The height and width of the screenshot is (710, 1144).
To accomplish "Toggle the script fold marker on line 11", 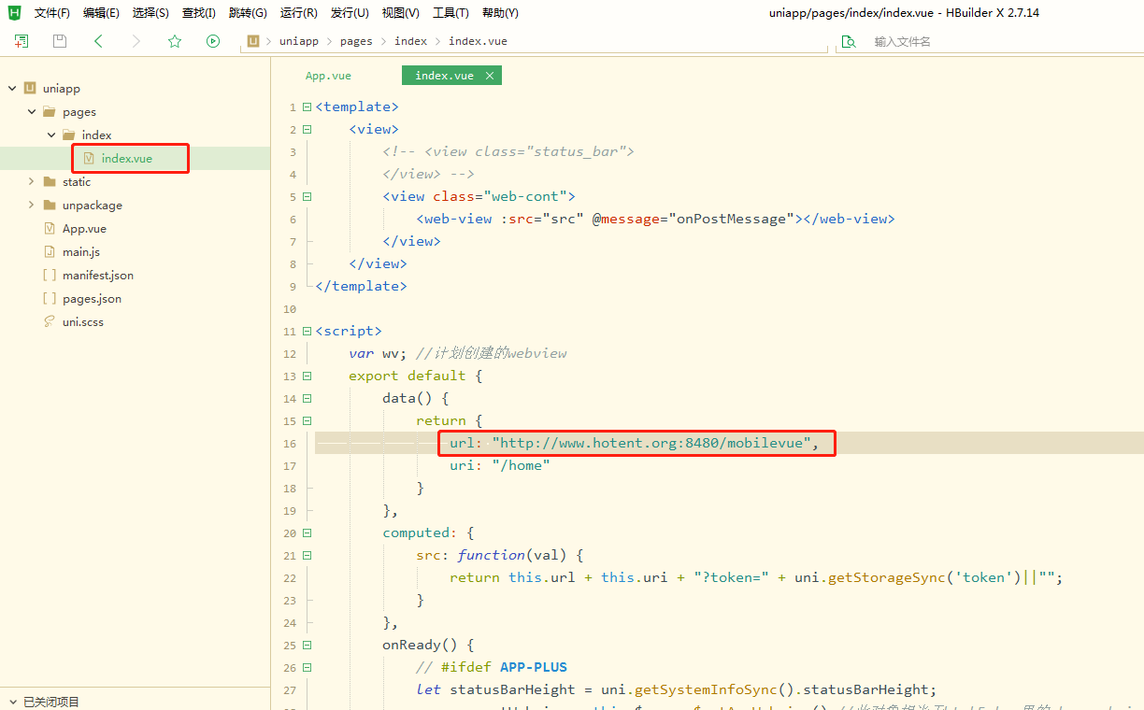I will 307,332.
